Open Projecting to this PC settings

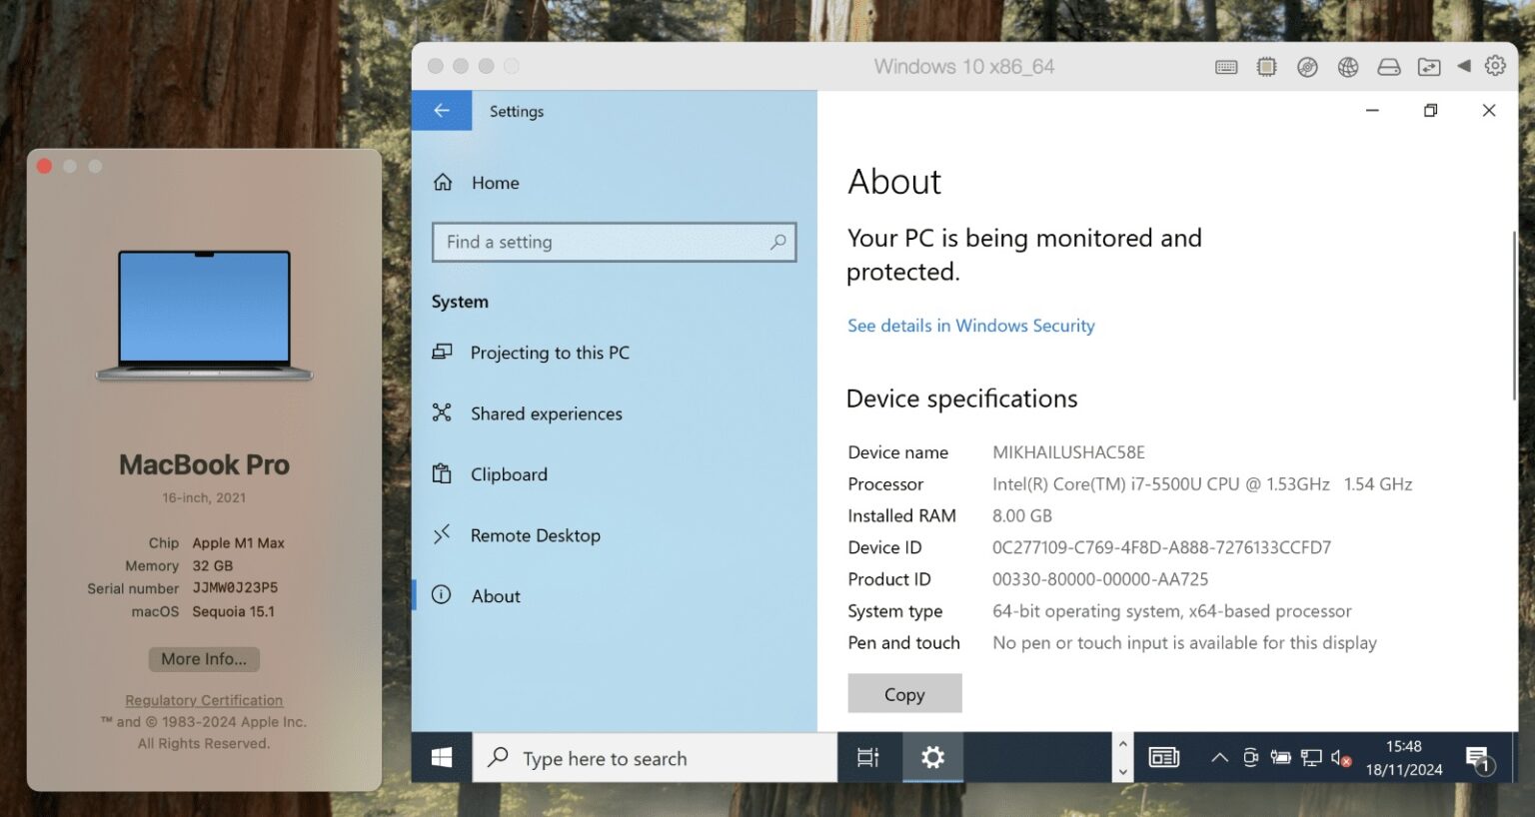(550, 353)
